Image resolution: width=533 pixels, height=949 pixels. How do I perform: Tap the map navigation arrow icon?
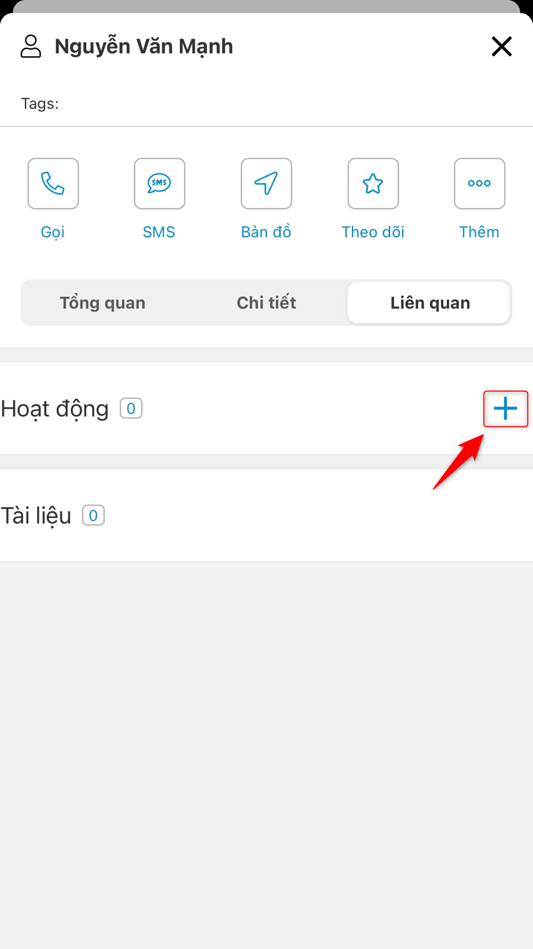tap(266, 183)
